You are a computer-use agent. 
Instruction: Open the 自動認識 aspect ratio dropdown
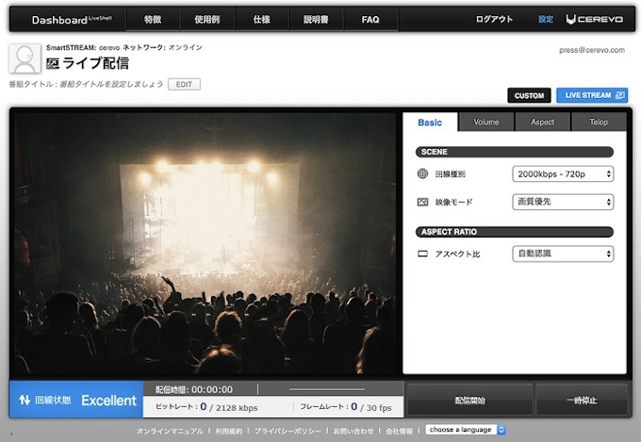tap(563, 254)
